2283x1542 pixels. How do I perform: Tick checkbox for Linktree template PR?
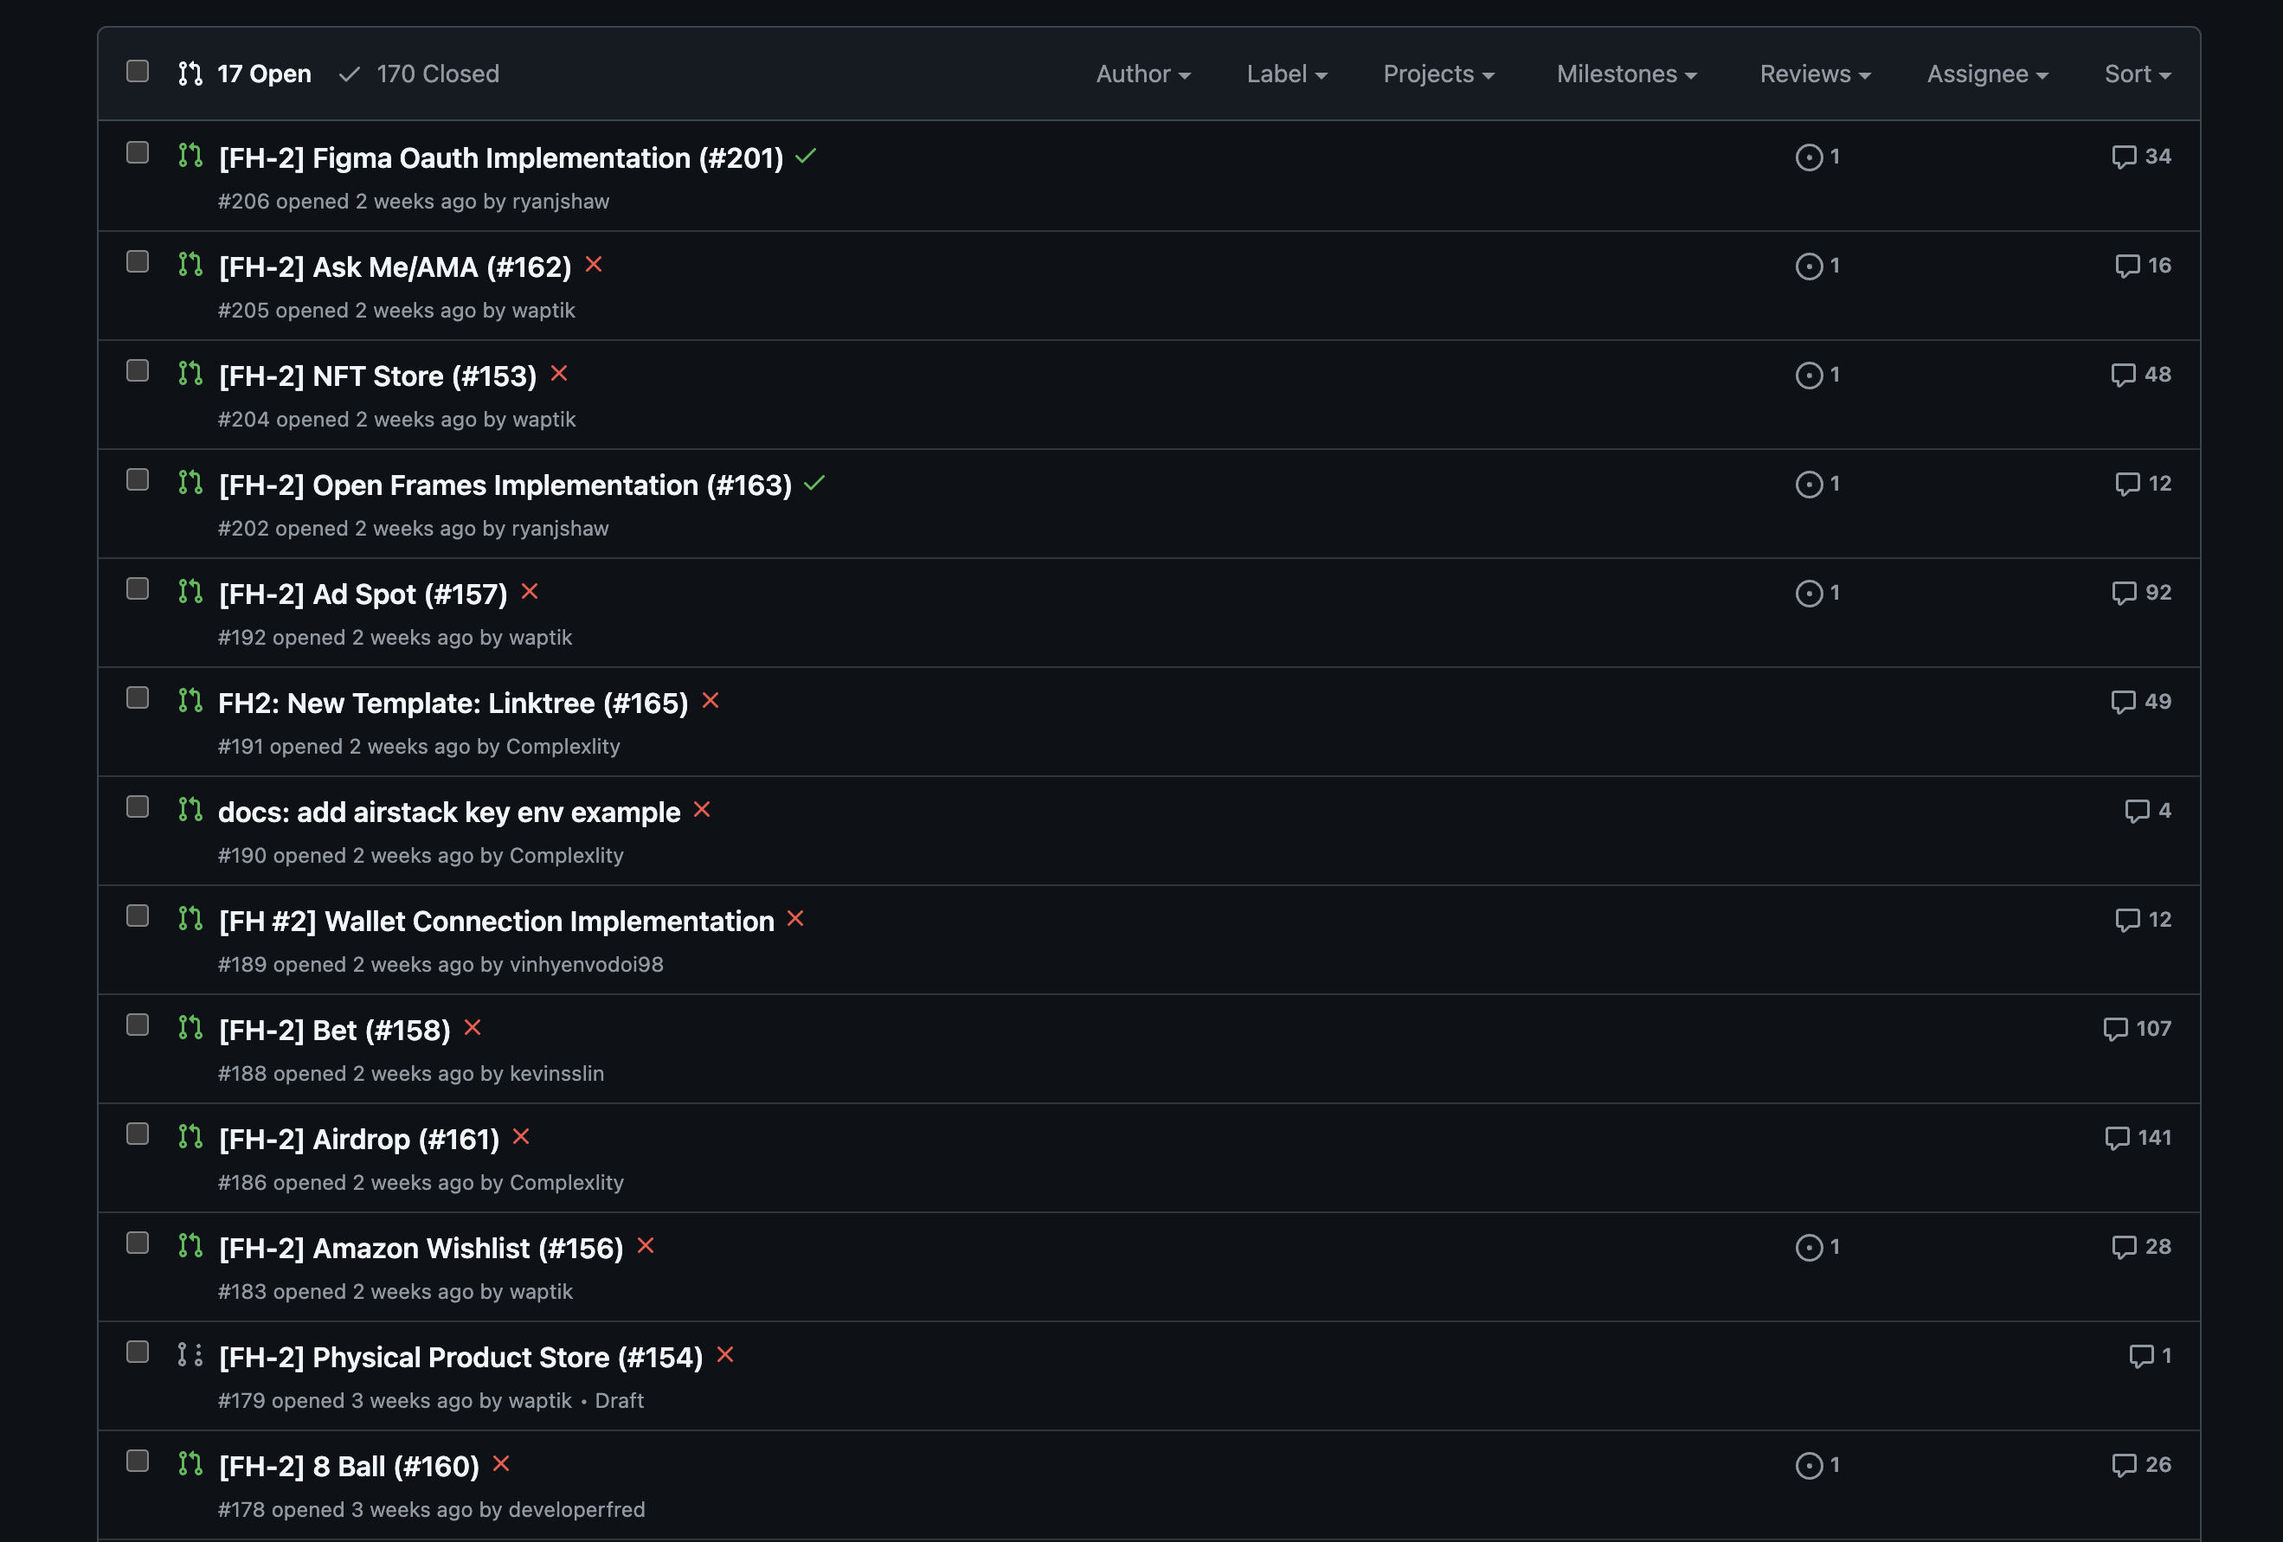(138, 697)
